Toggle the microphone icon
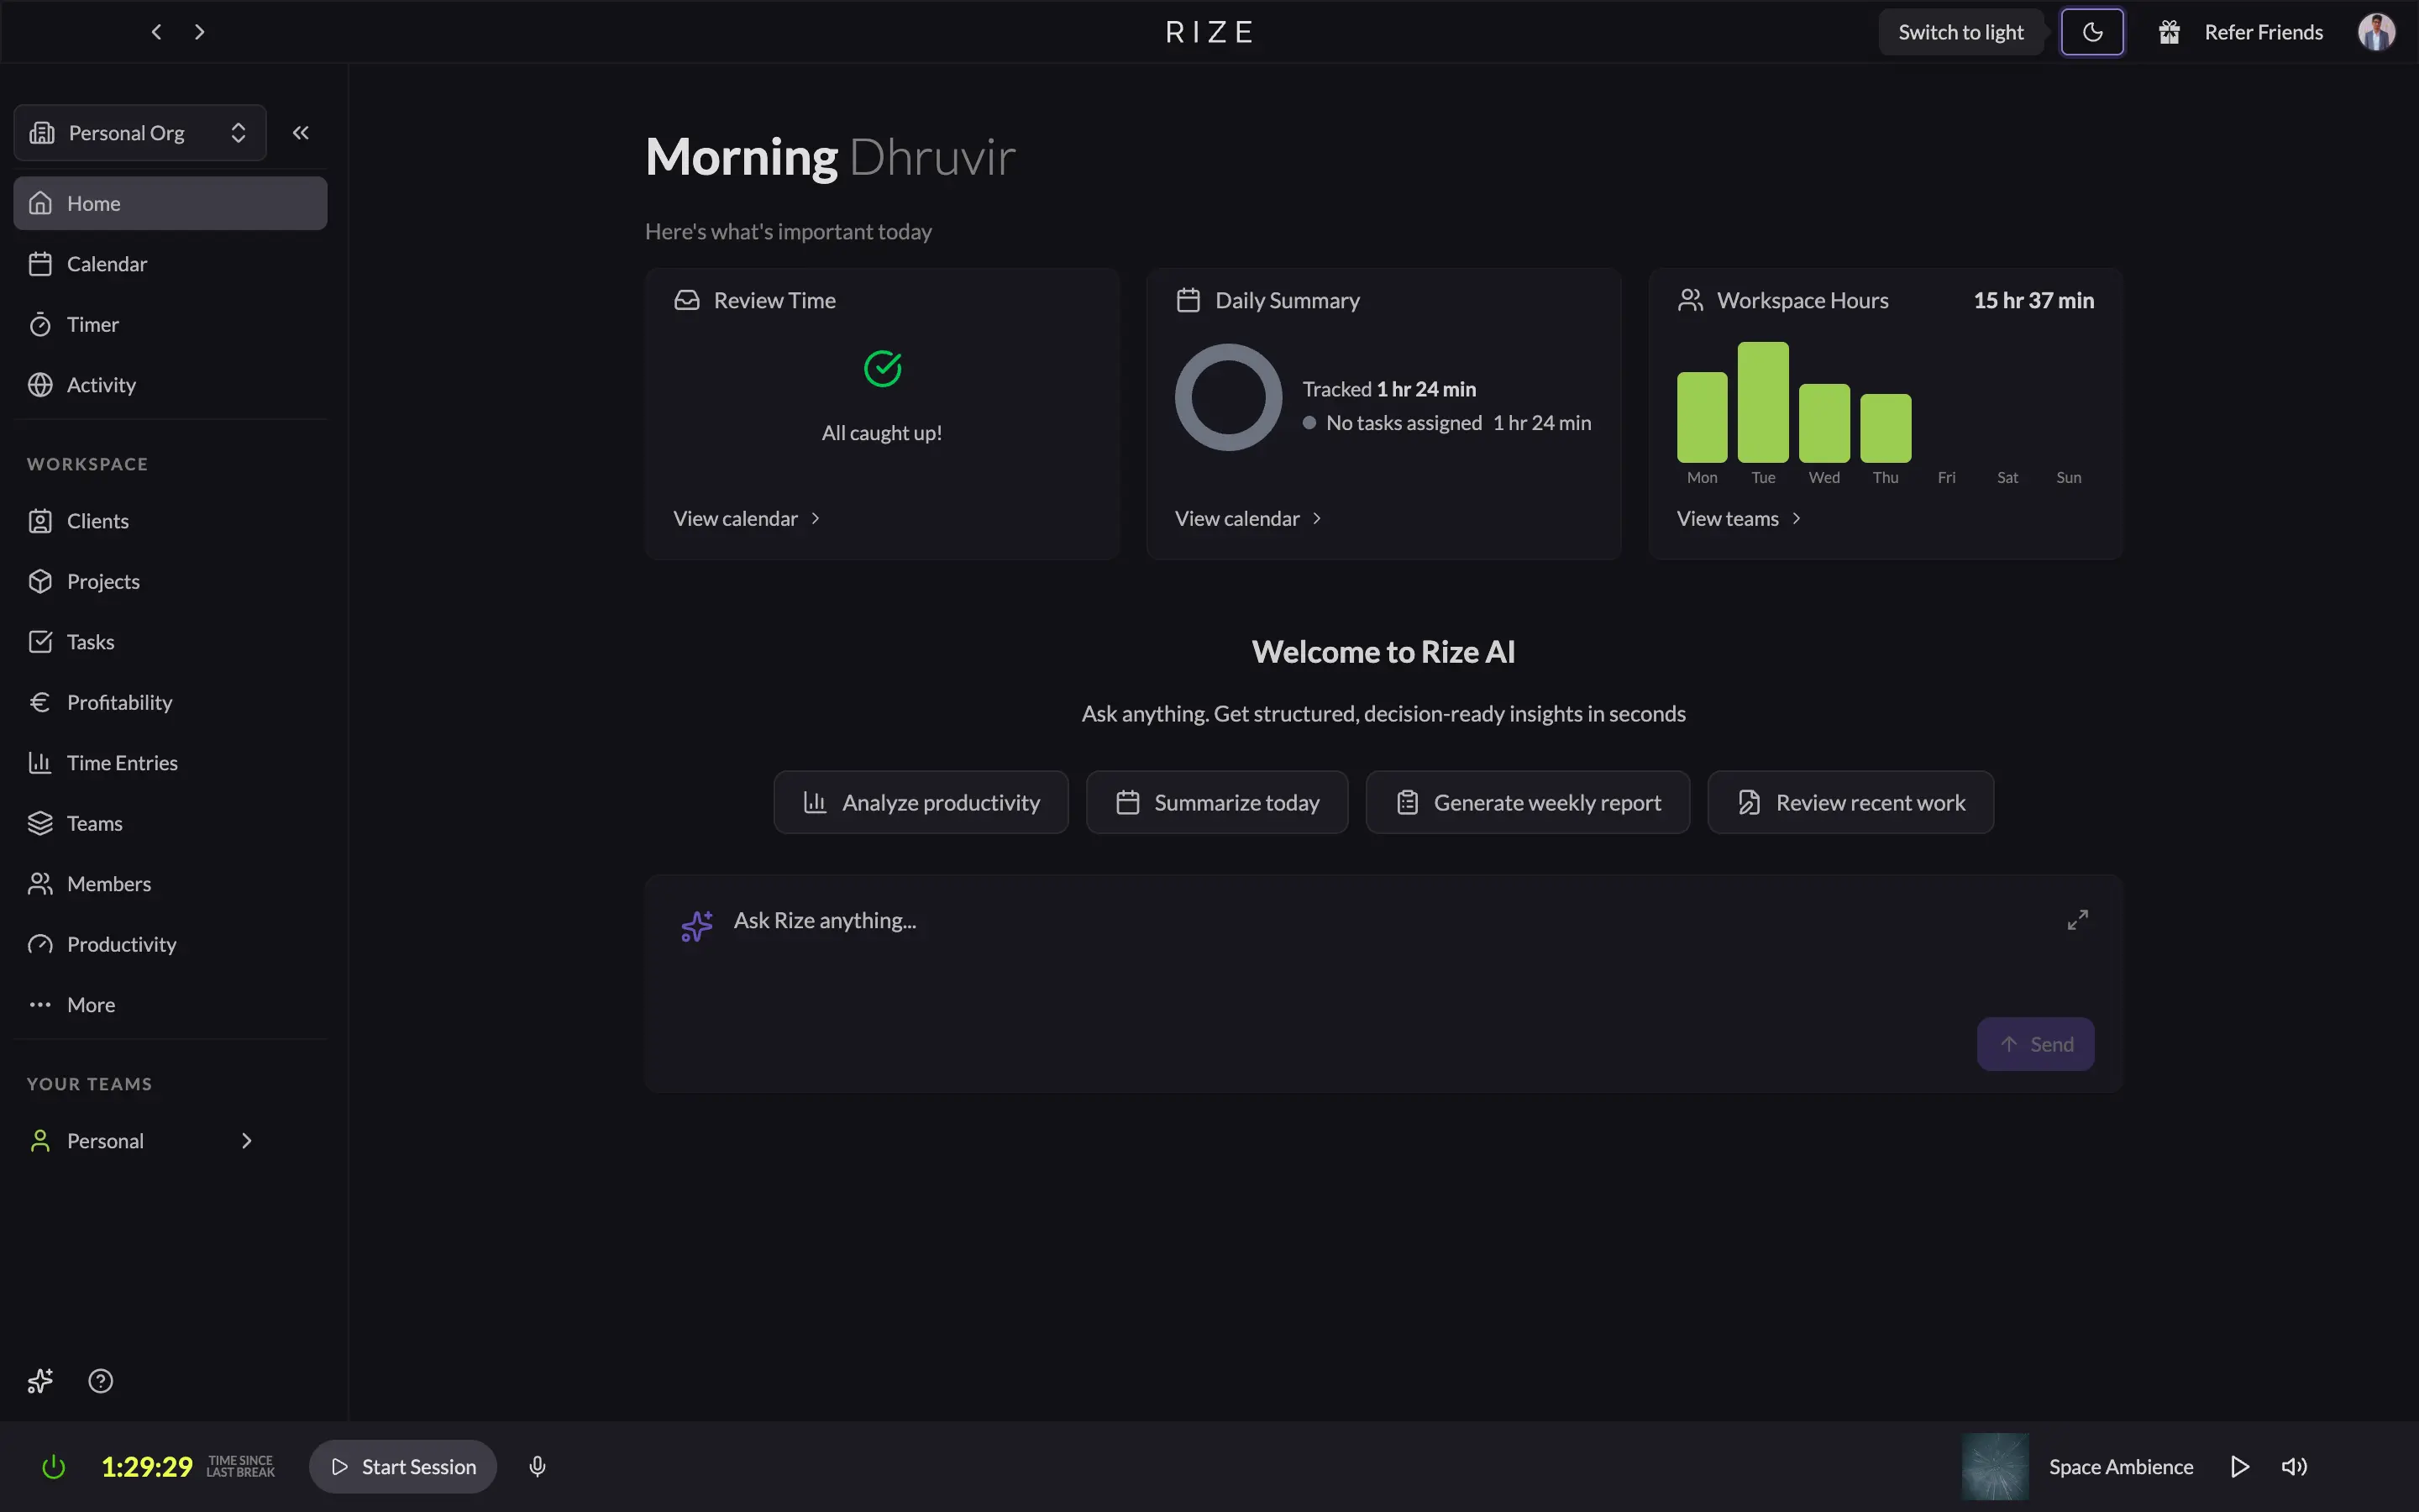2419x1512 pixels. [x=537, y=1467]
